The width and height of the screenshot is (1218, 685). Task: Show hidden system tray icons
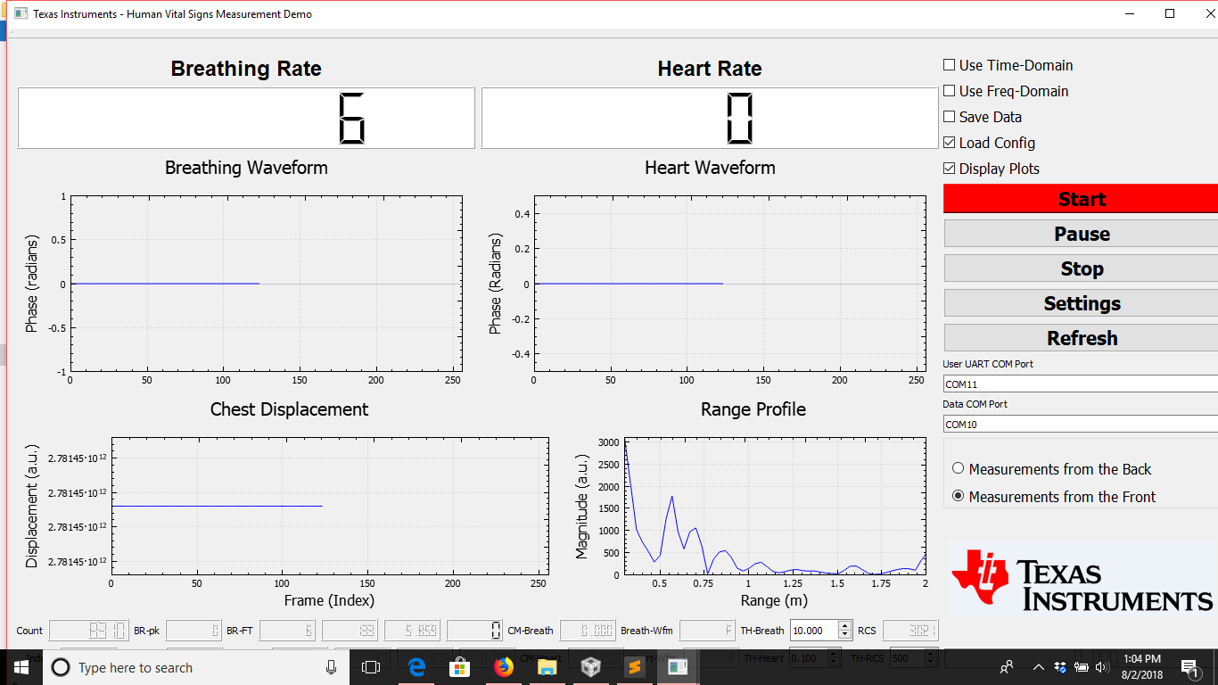coord(1038,667)
